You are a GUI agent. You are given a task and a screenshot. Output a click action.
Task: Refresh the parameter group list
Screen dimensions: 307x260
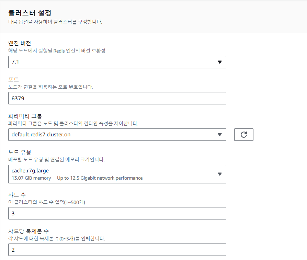(243, 135)
